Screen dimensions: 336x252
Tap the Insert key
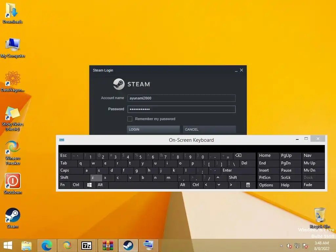(x=268, y=171)
